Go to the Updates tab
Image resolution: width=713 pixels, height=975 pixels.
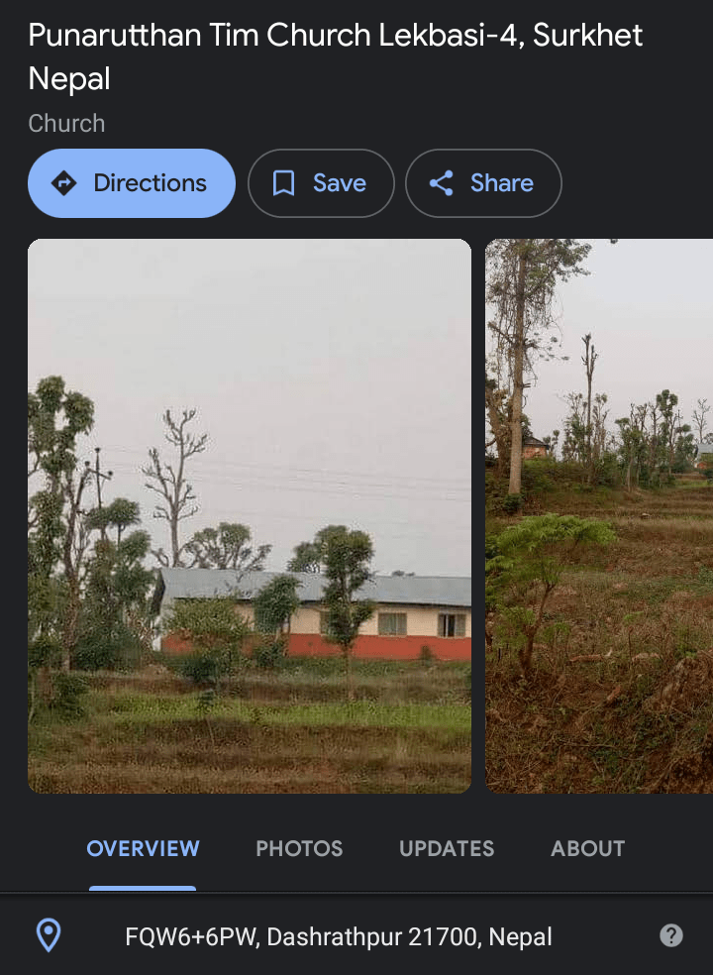(x=447, y=848)
